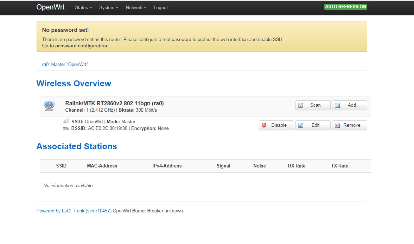Toggle the AUTO REFRESH ON badge
The height and width of the screenshot is (244, 414).
pyautogui.click(x=345, y=7)
